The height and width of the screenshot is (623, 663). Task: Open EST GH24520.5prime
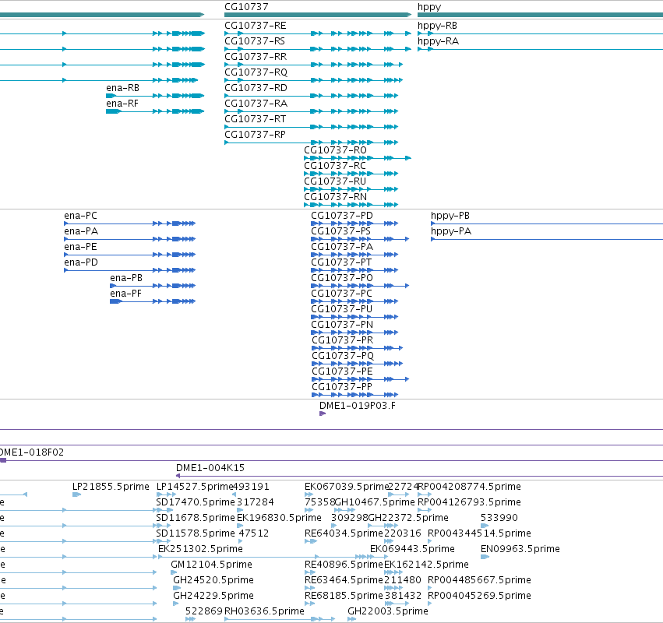pyautogui.click(x=213, y=581)
